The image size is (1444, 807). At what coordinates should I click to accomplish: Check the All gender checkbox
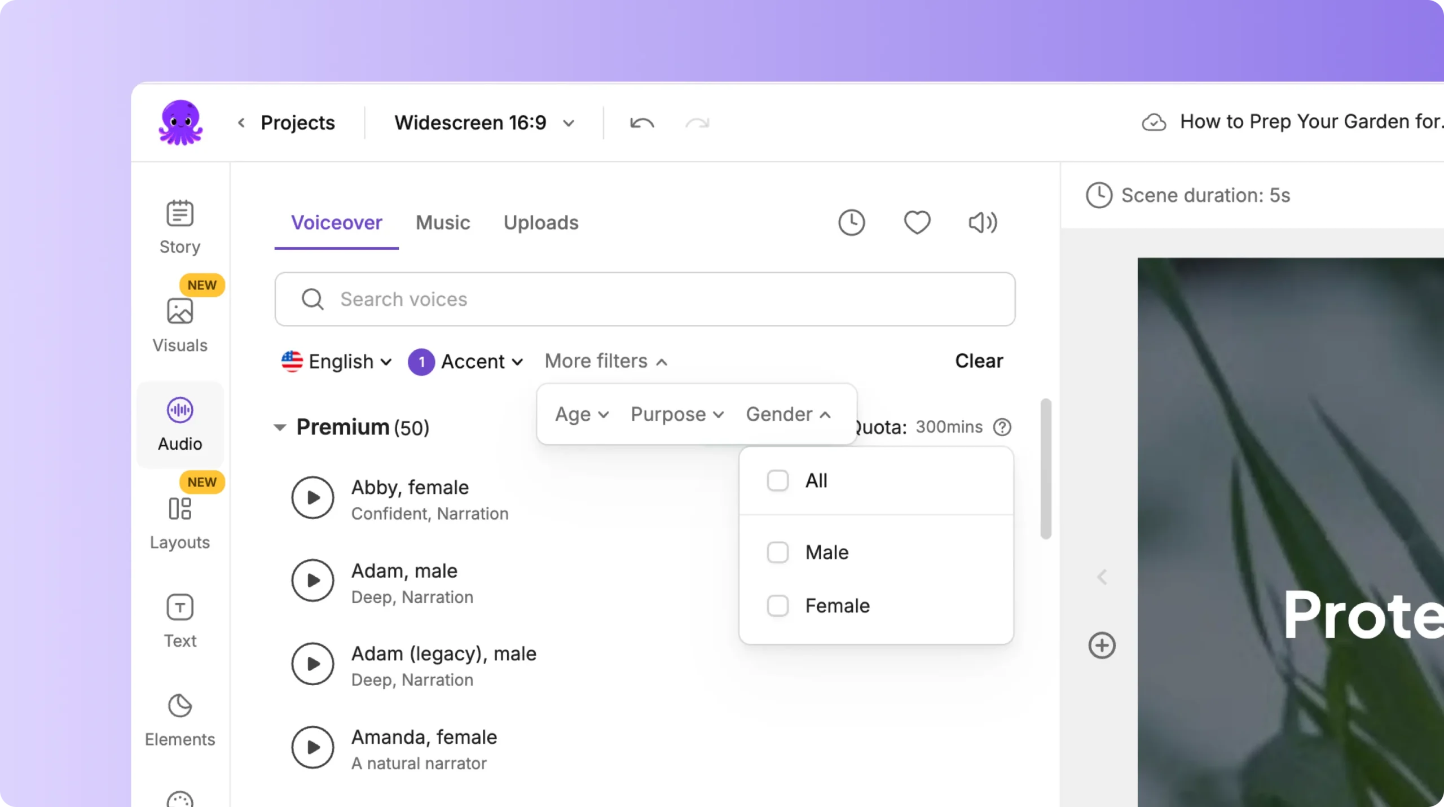[778, 481]
